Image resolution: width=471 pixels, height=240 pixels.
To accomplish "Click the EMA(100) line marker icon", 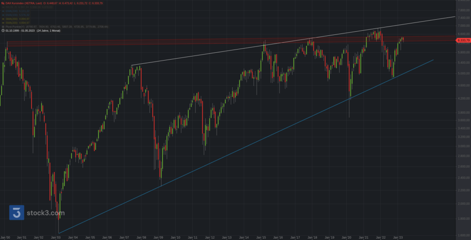I will (3, 15).
